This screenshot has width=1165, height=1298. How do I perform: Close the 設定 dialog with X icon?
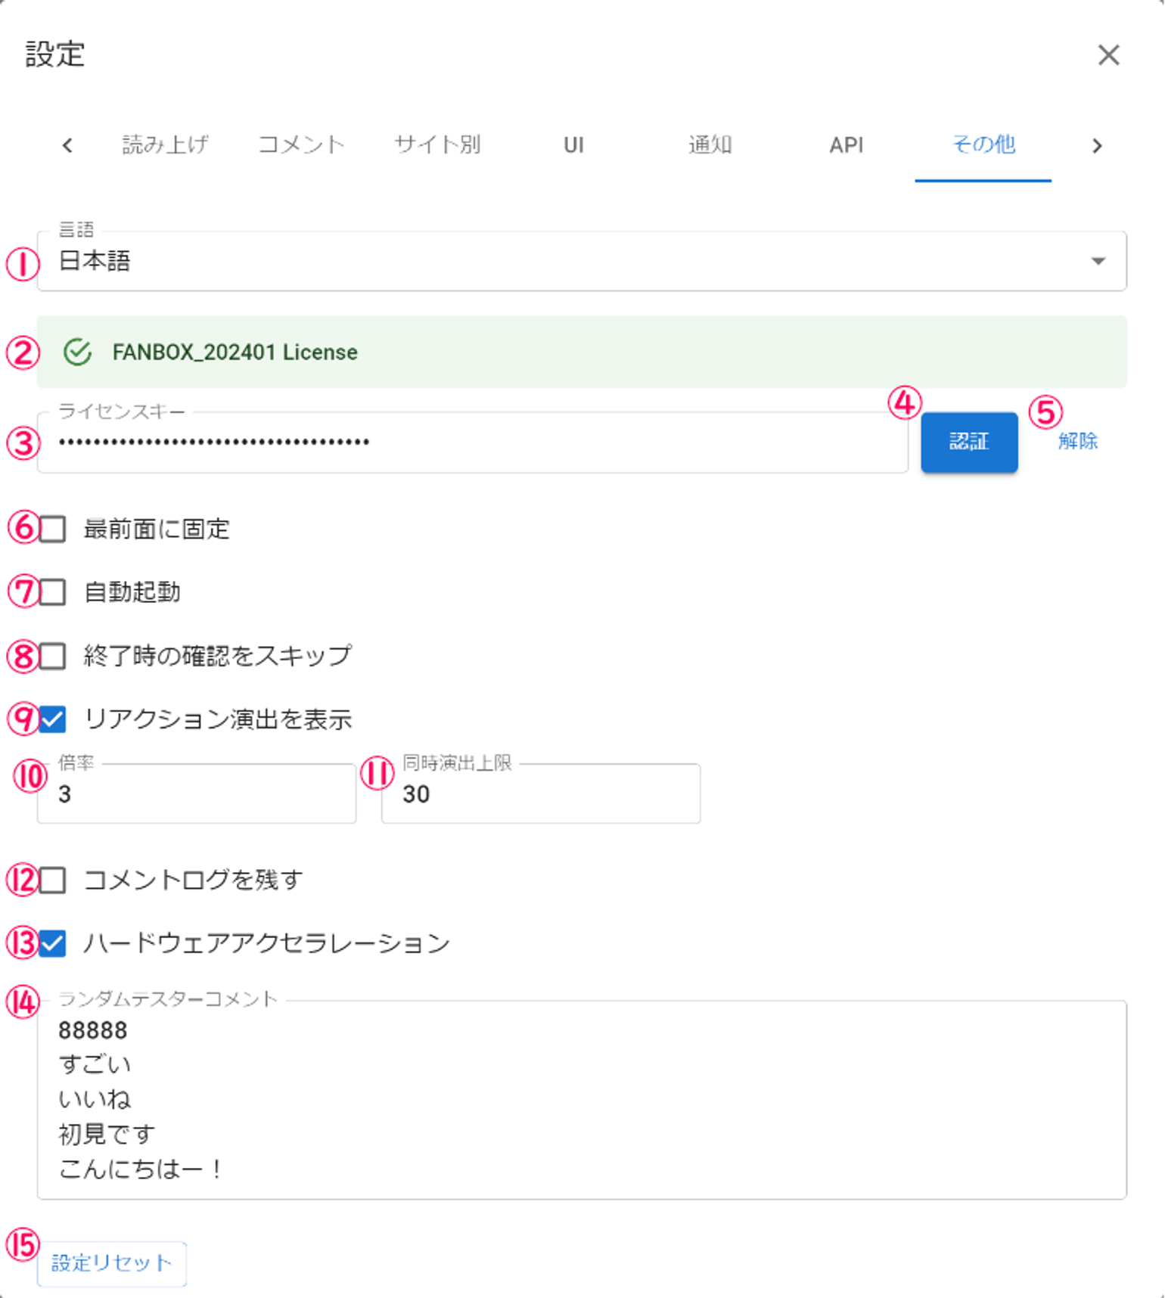pos(1108,55)
